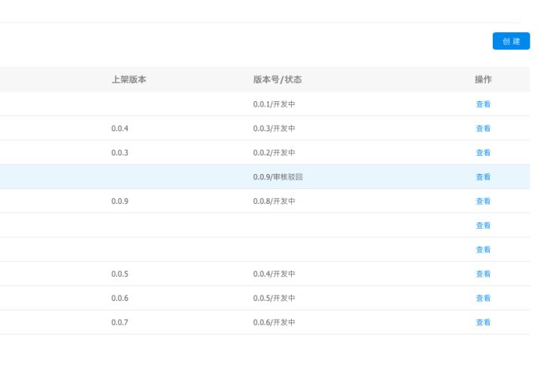
Task: Open 查看 for the 0.0.4/开发中 row
Action: pos(483,274)
